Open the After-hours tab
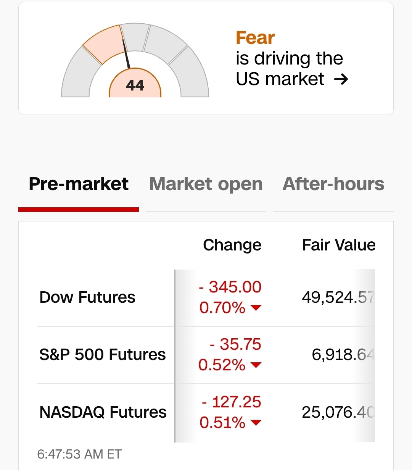Image resolution: width=412 pixels, height=470 pixels. pyautogui.click(x=333, y=184)
